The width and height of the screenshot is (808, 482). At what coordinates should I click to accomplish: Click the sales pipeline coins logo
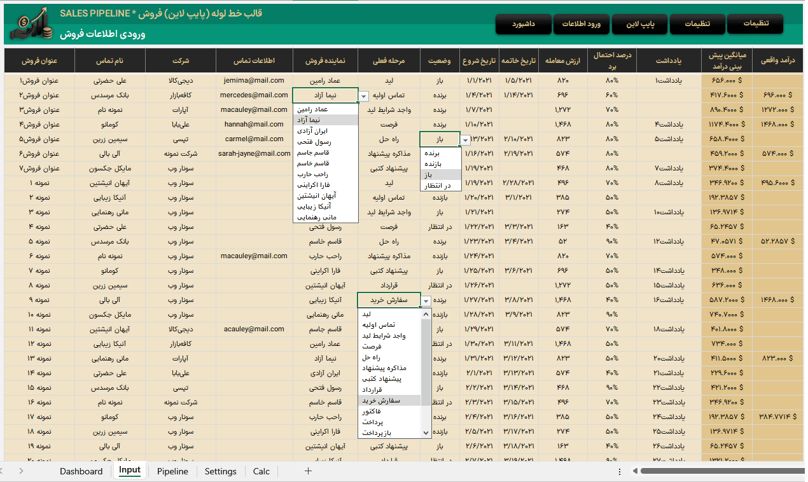(32, 23)
